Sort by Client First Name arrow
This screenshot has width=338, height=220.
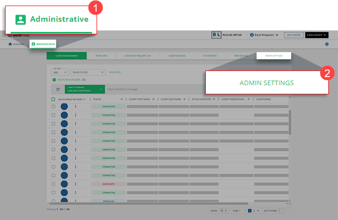pos(153,99)
